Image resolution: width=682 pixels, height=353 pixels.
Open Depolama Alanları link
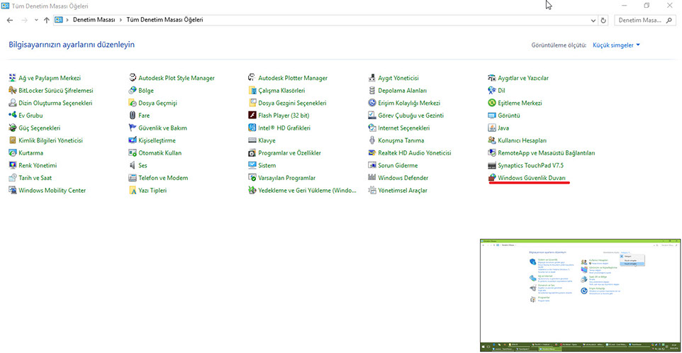tap(403, 91)
